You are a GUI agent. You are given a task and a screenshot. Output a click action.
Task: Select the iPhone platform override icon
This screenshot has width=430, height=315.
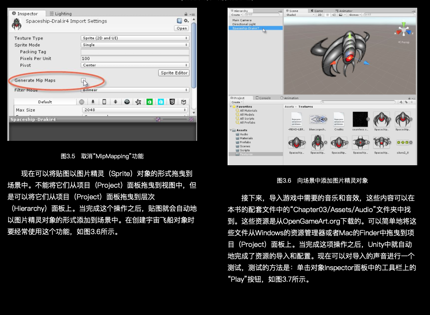click(104, 102)
